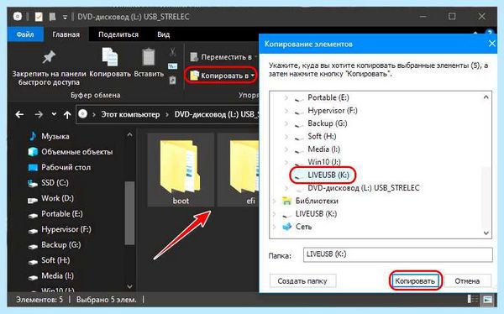Expand Soft (H:) in dialog tree
The width and height of the screenshot is (504, 314).
(286, 136)
